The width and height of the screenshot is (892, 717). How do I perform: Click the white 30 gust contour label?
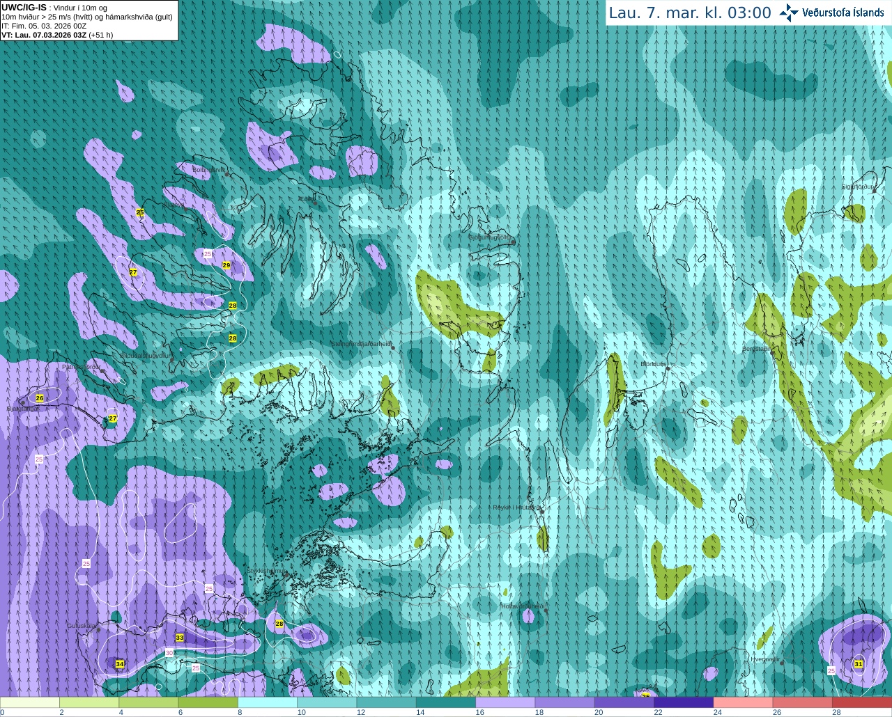[x=169, y=652]
